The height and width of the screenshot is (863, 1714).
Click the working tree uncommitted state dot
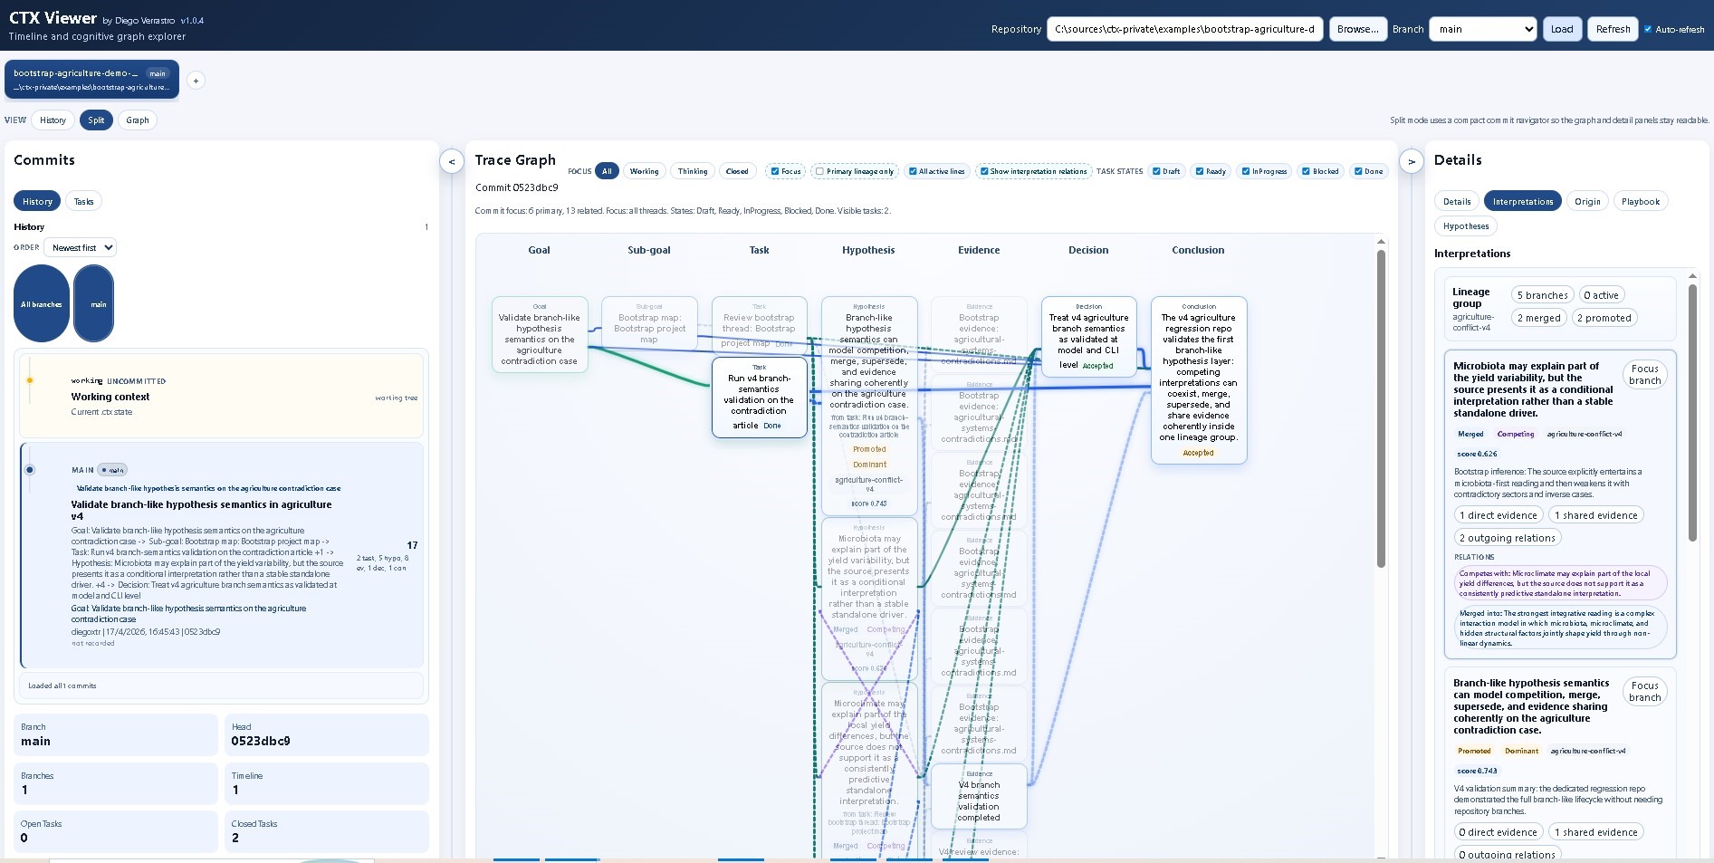coord(30,381)
